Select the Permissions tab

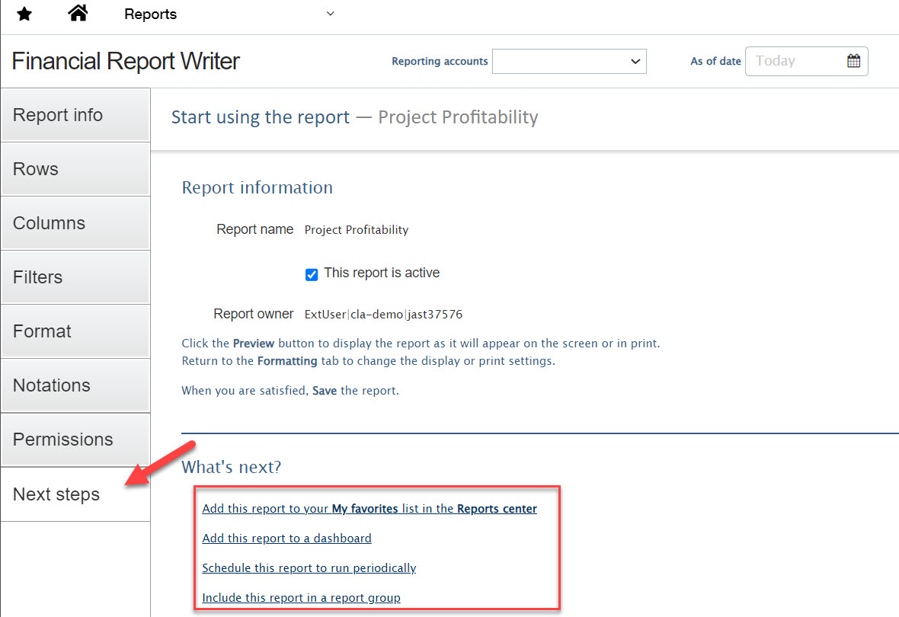75,440
